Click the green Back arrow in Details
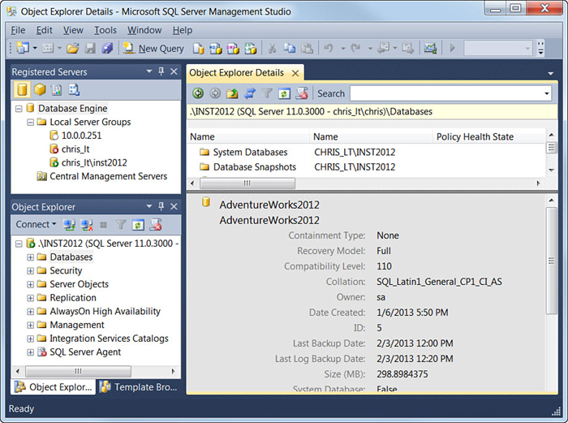The height and width of the screenshot is (423, 568). (x=198, y=93)
